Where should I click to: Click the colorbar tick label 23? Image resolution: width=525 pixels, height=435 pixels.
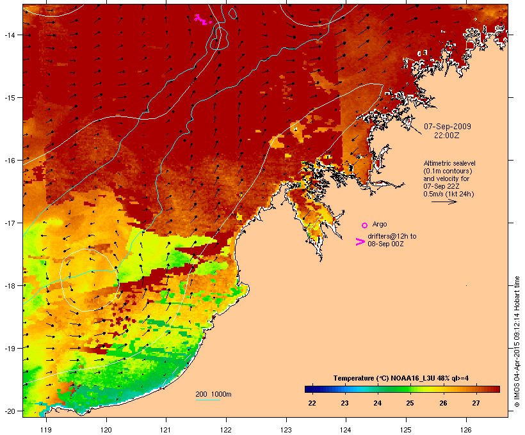[344, 403]
